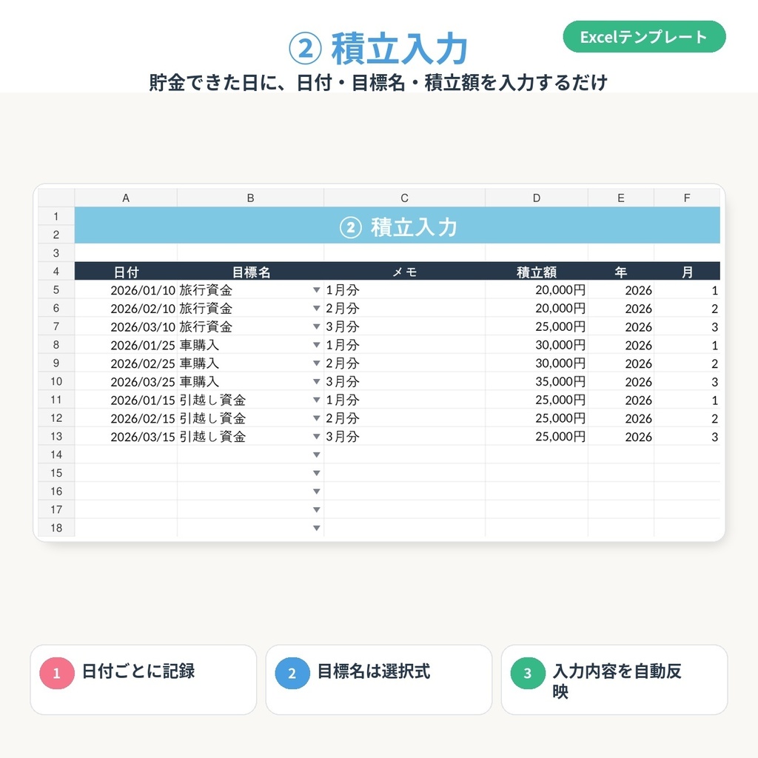Select the 入力内容を自動反映 feature card
The height and width of the screenshot is (758, 758).
pyautogui.click(x=614, y=680)
